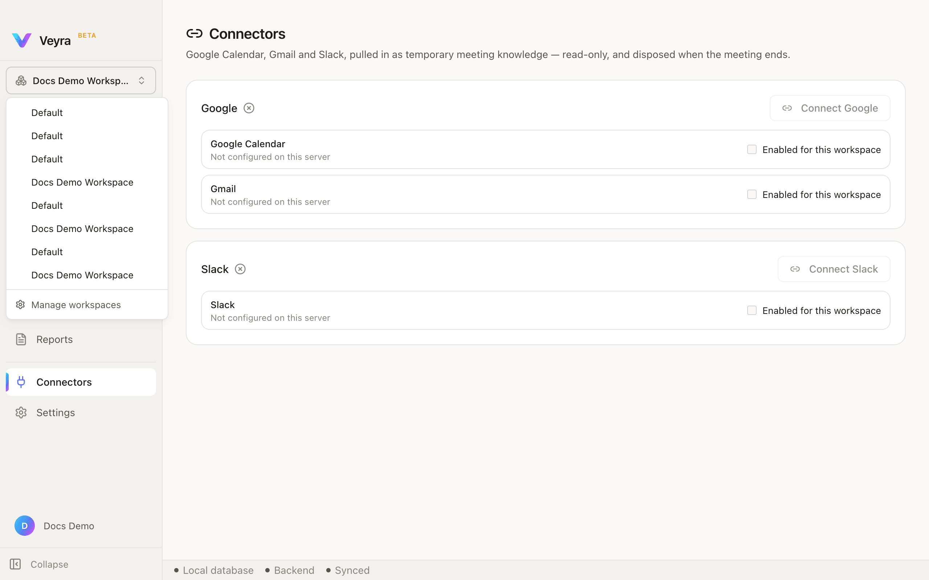The image size is (929, 580).
Task: Click the BETA badge label
Action: [87, 35]
